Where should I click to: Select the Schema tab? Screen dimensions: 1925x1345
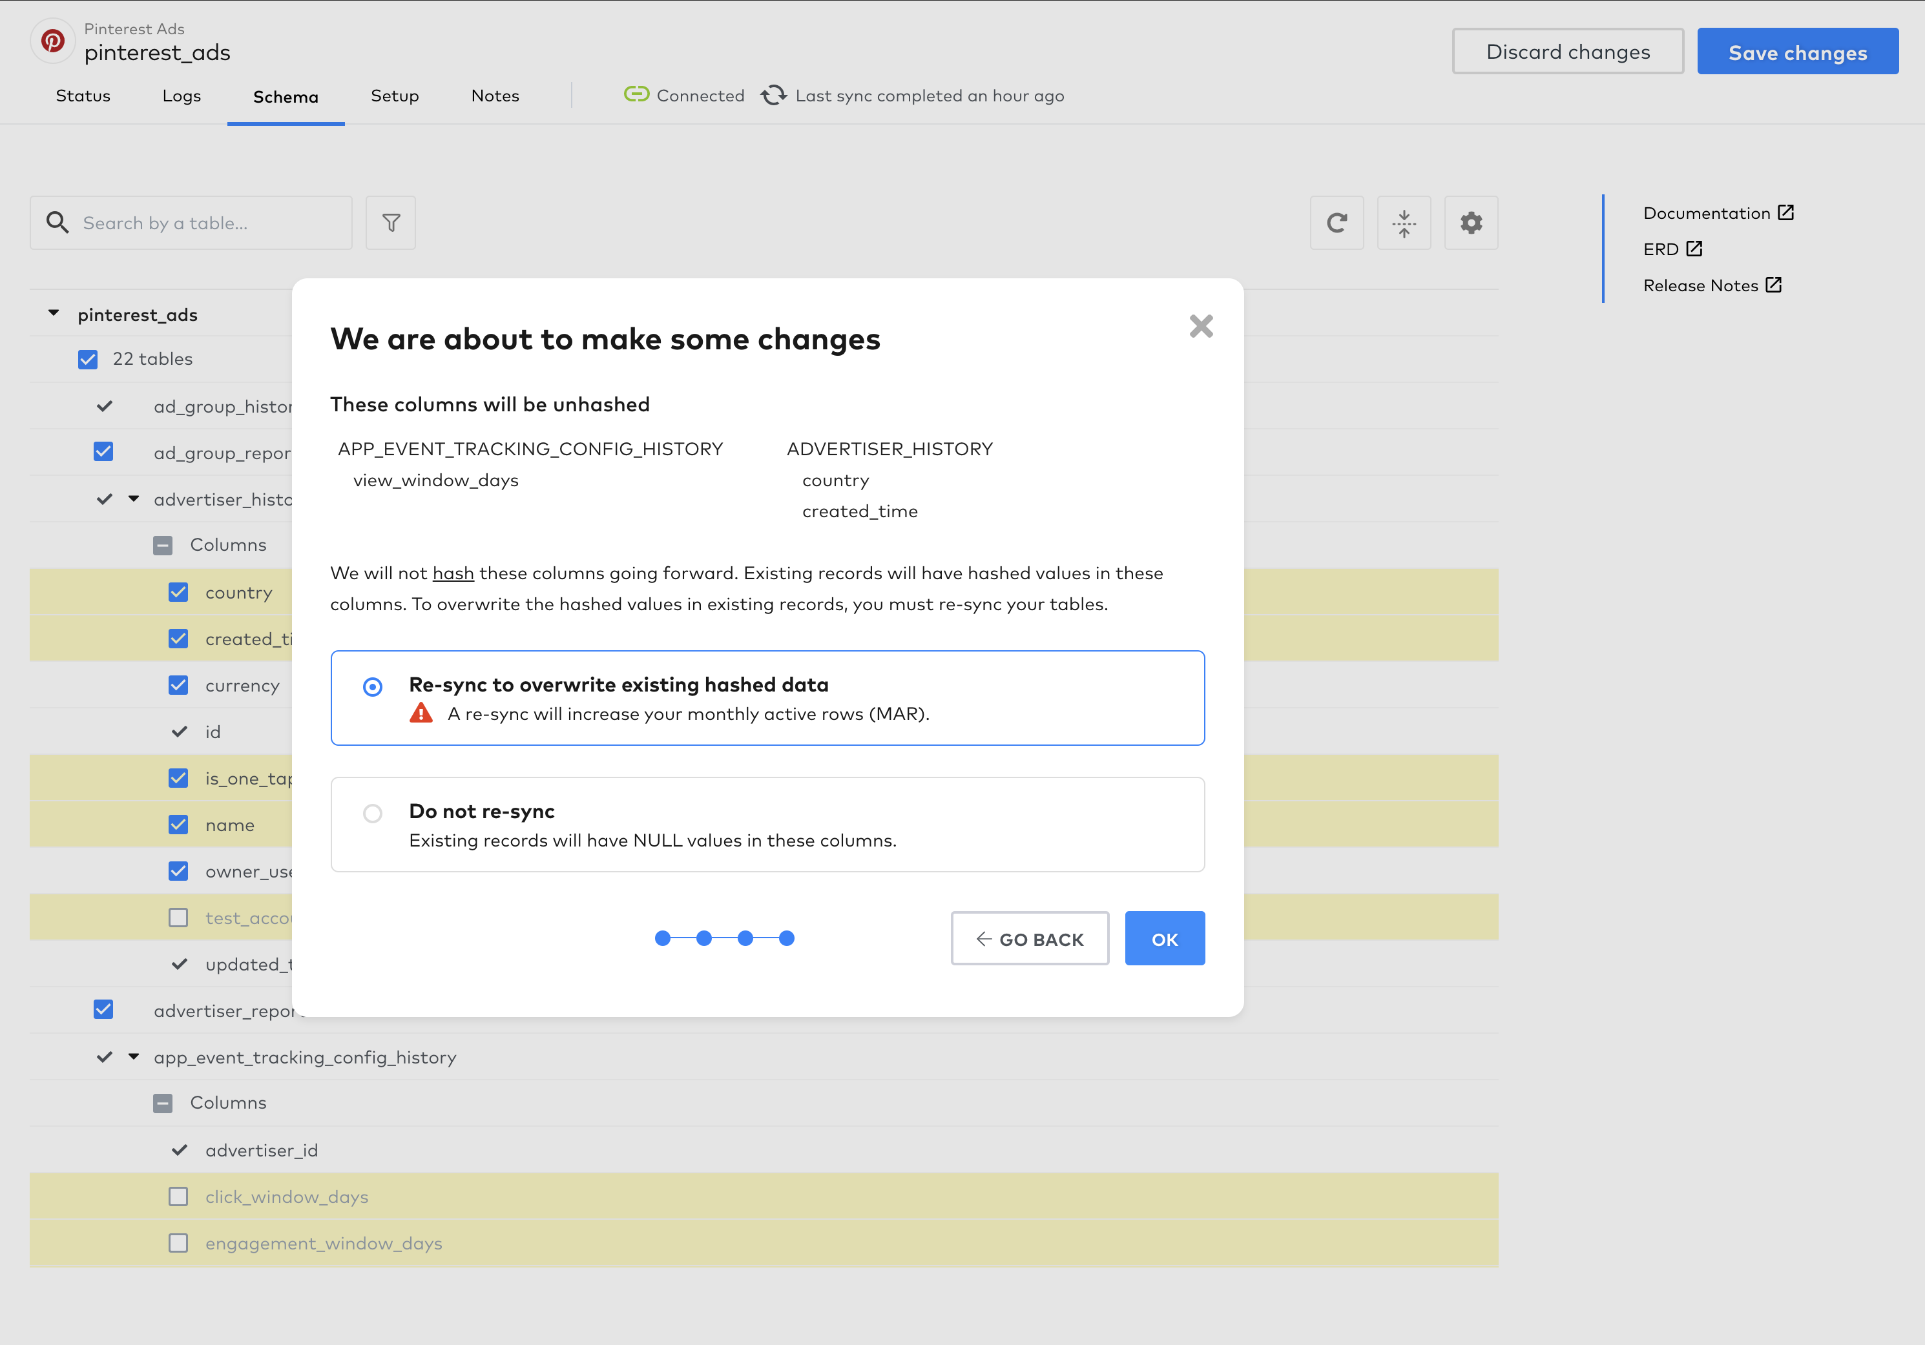click(x=286, y=98)
